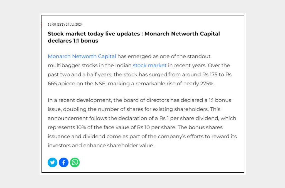Screen dimensions: 285x188
Task: Click the word "NSE" in the article
Action: pyautogui.click(x=100, y=84)
